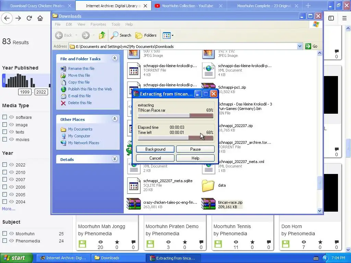Select the schnappi_202207_meta.sqlite file icon
The width and height of the screenshot is (351, 263).
click(134, 185)
